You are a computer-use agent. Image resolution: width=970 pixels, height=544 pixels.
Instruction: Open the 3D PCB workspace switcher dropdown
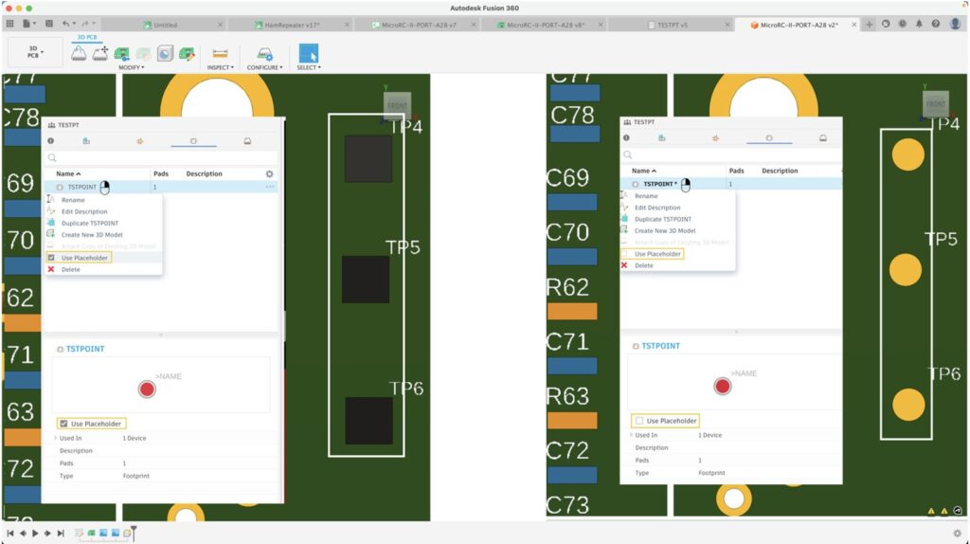pos(35,52)
